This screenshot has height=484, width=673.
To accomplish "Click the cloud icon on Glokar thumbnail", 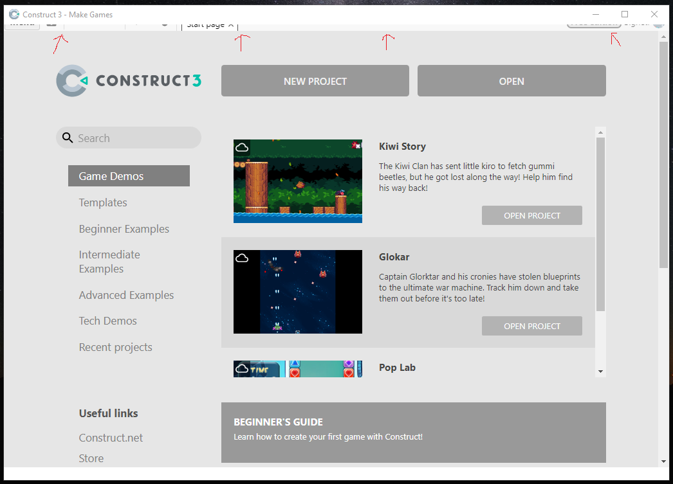I will [x=242, y=258].
